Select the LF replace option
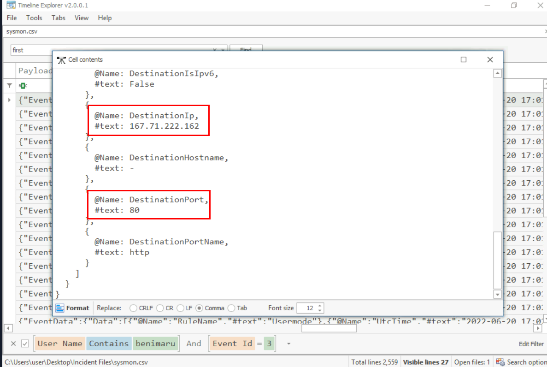 point(180,308)
